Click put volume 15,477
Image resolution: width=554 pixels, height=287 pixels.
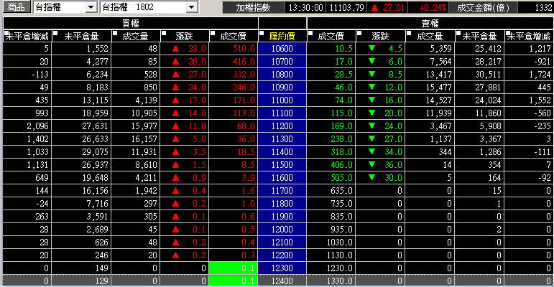(x=438, y=88)
